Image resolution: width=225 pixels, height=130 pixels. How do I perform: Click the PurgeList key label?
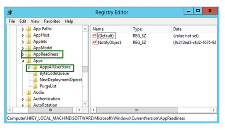48,86
